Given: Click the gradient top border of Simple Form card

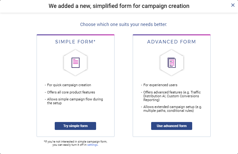Looking at the screenshot, I should coord(75,35).
